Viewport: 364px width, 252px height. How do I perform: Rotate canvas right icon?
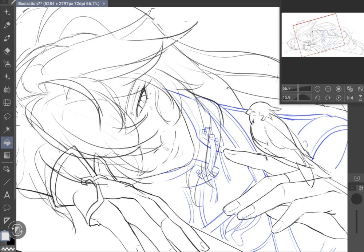(328, 98)
